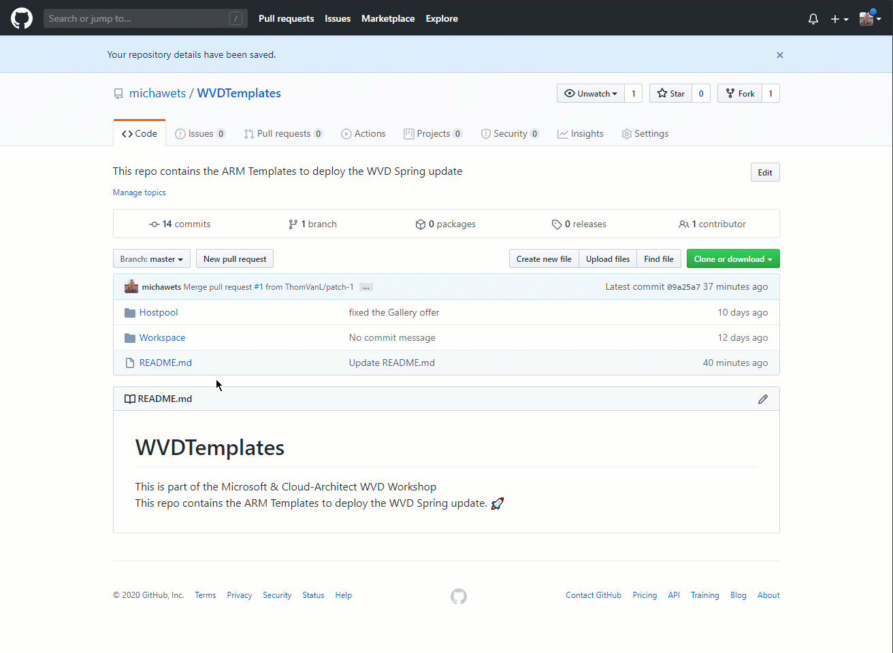
Task: Click the watchers count 1
Action: click(634, 93)
